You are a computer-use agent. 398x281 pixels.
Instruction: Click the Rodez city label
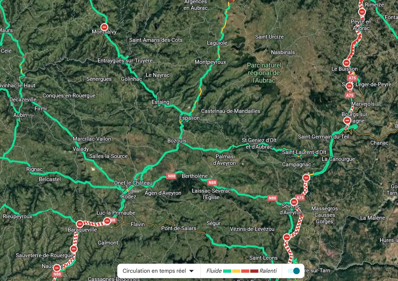[x=129, y=196]
